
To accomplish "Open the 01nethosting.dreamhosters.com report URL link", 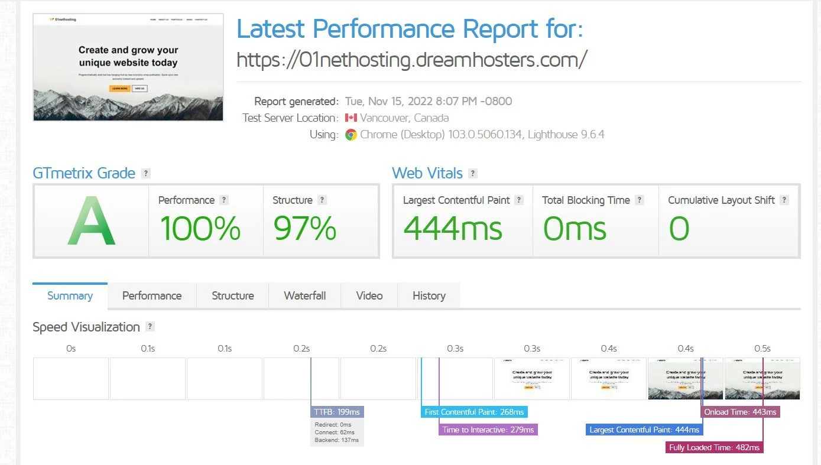I will [x=411, y=59].
